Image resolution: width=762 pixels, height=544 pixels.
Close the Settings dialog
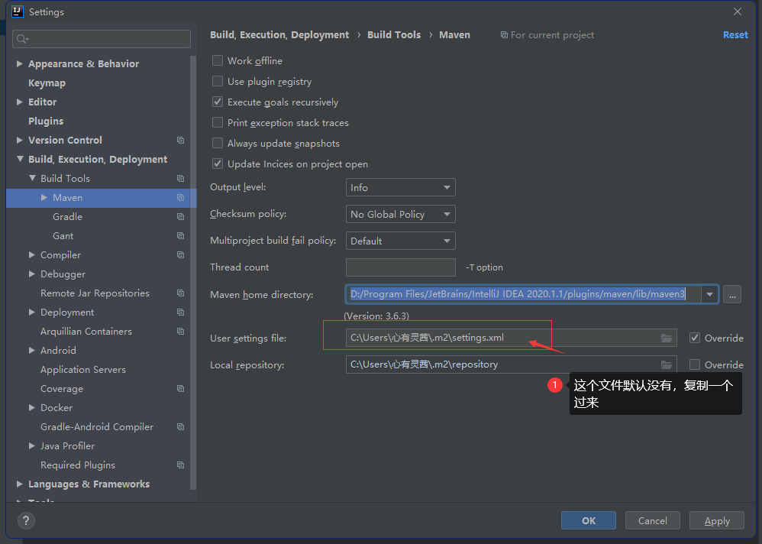click(738, 11)
